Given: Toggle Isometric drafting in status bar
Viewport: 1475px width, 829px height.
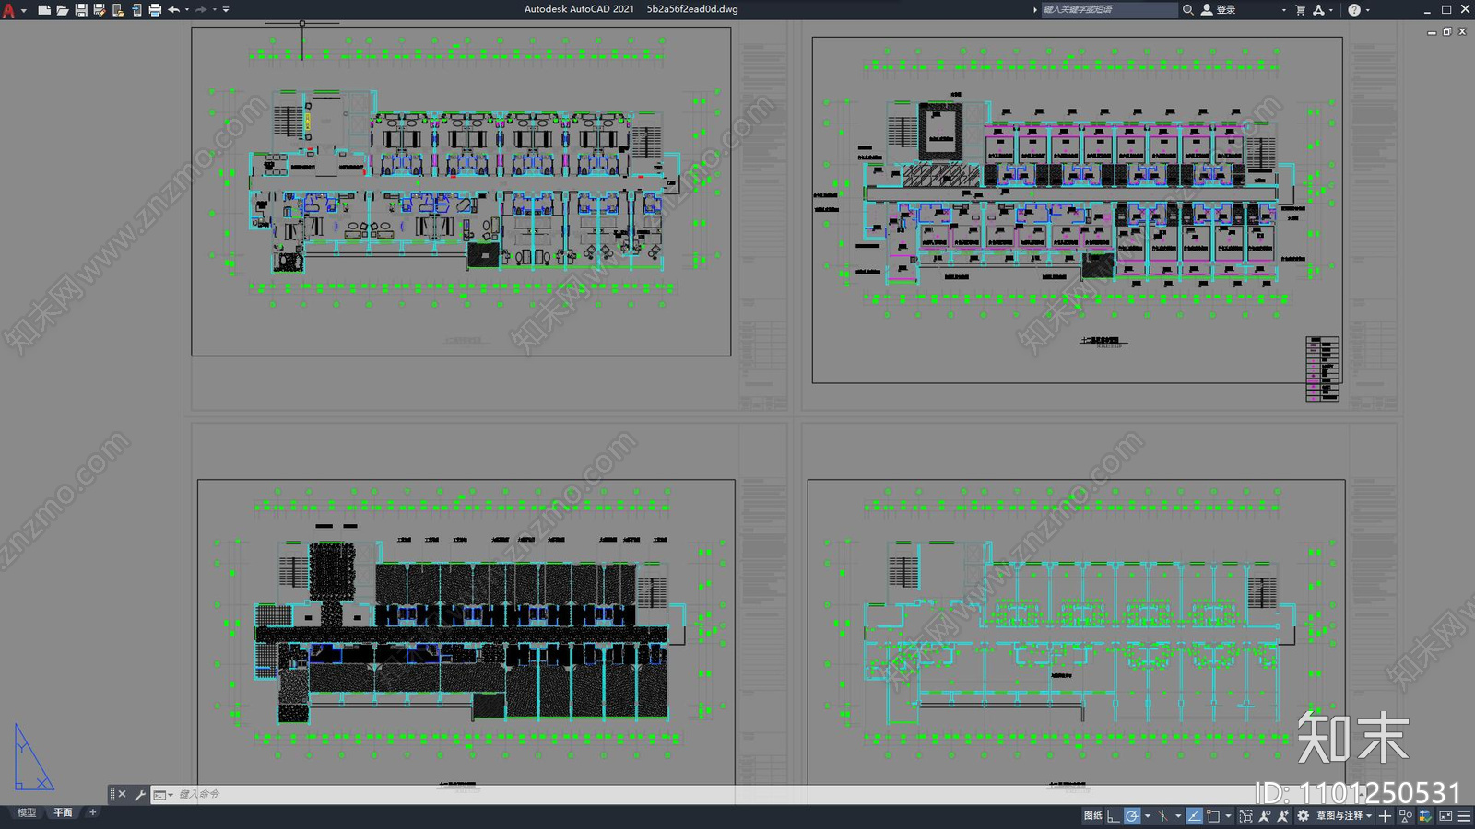Looking at the screenshot, I should coord(1162,816).
